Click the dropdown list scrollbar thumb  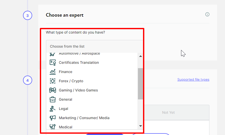[x=140, y=84]
